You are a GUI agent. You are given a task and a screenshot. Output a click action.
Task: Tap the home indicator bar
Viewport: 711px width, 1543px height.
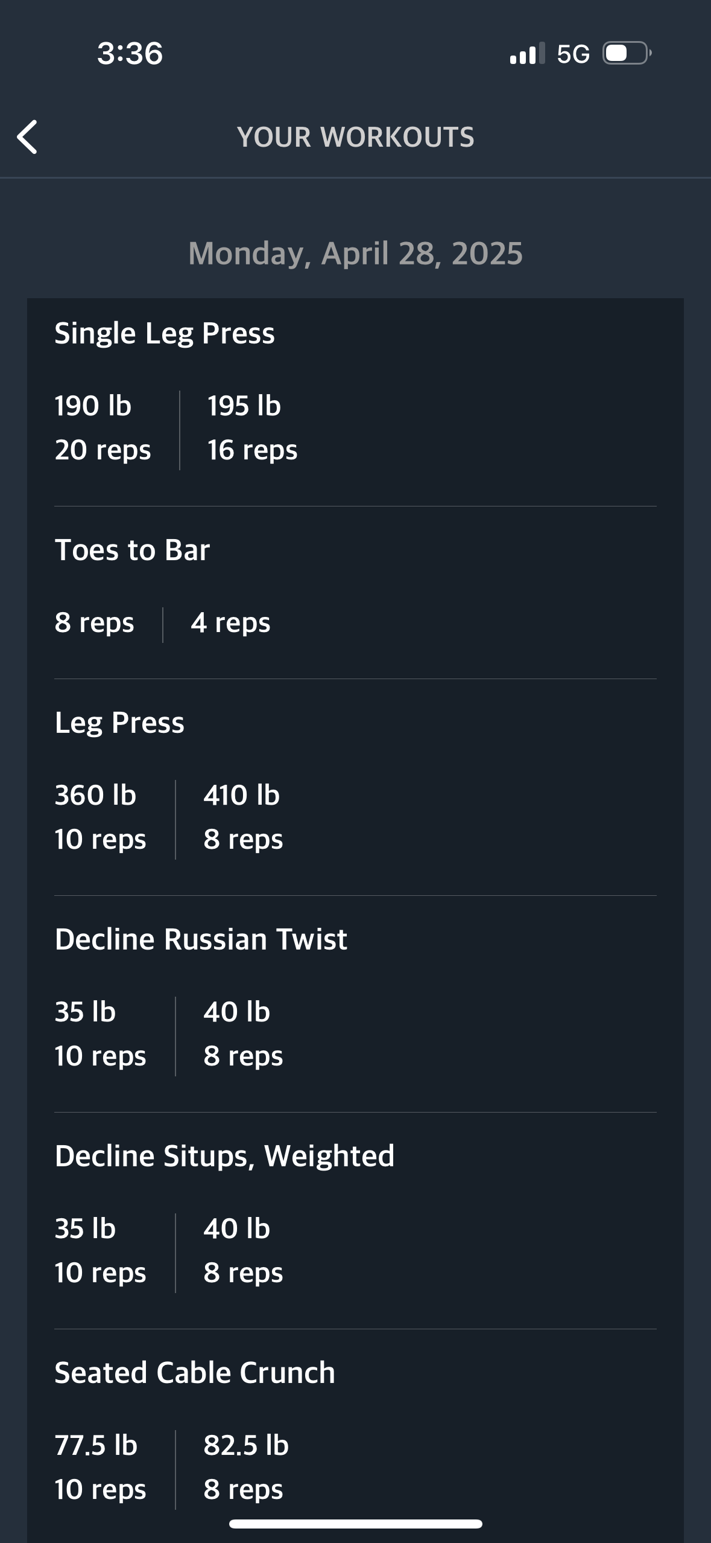pyautogui.click(x=356, y=1524)
